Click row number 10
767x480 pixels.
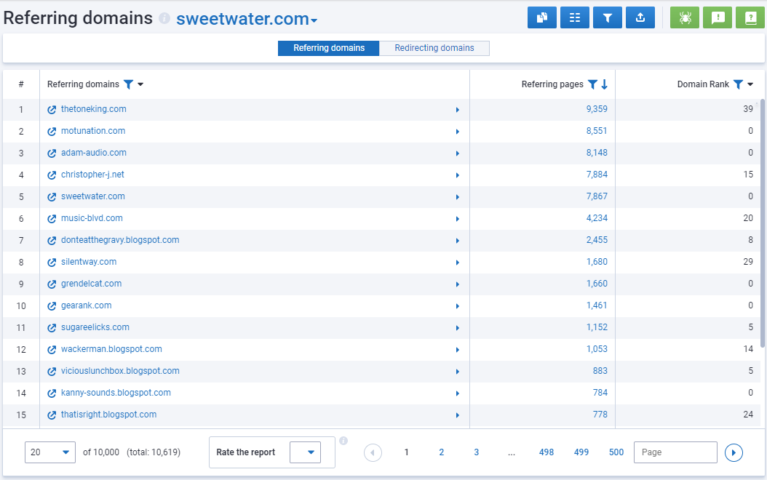[21, 306]
